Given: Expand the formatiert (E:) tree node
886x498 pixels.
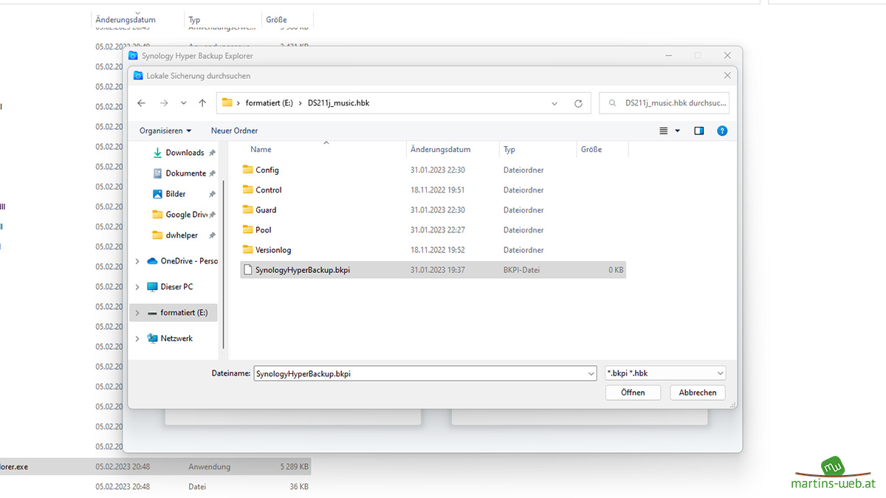Looking at the screenshot, I should [x=137, y=313].
